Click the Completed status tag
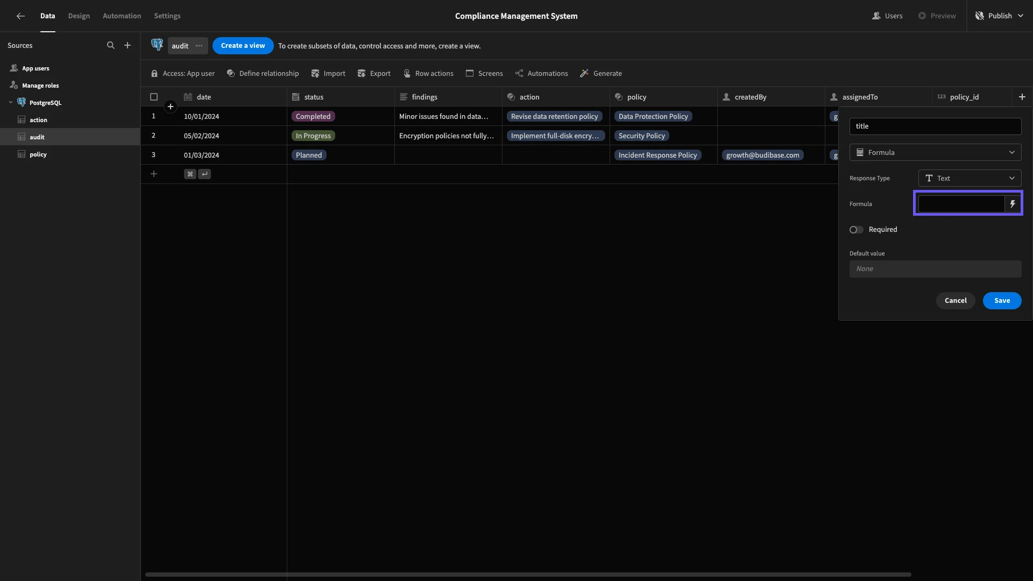1033x581 pixels. 313,116
